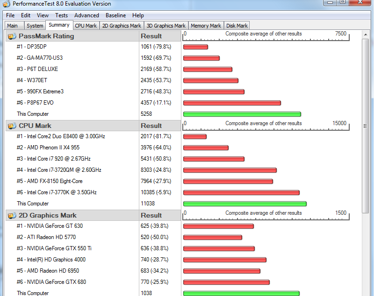Select the Summary tab
374x296 pixels.
click(59, 25)
